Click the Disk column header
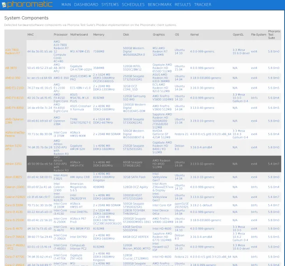Image resolution: width=285 pixels, height=266 pixels. click(x=126, y=35)
